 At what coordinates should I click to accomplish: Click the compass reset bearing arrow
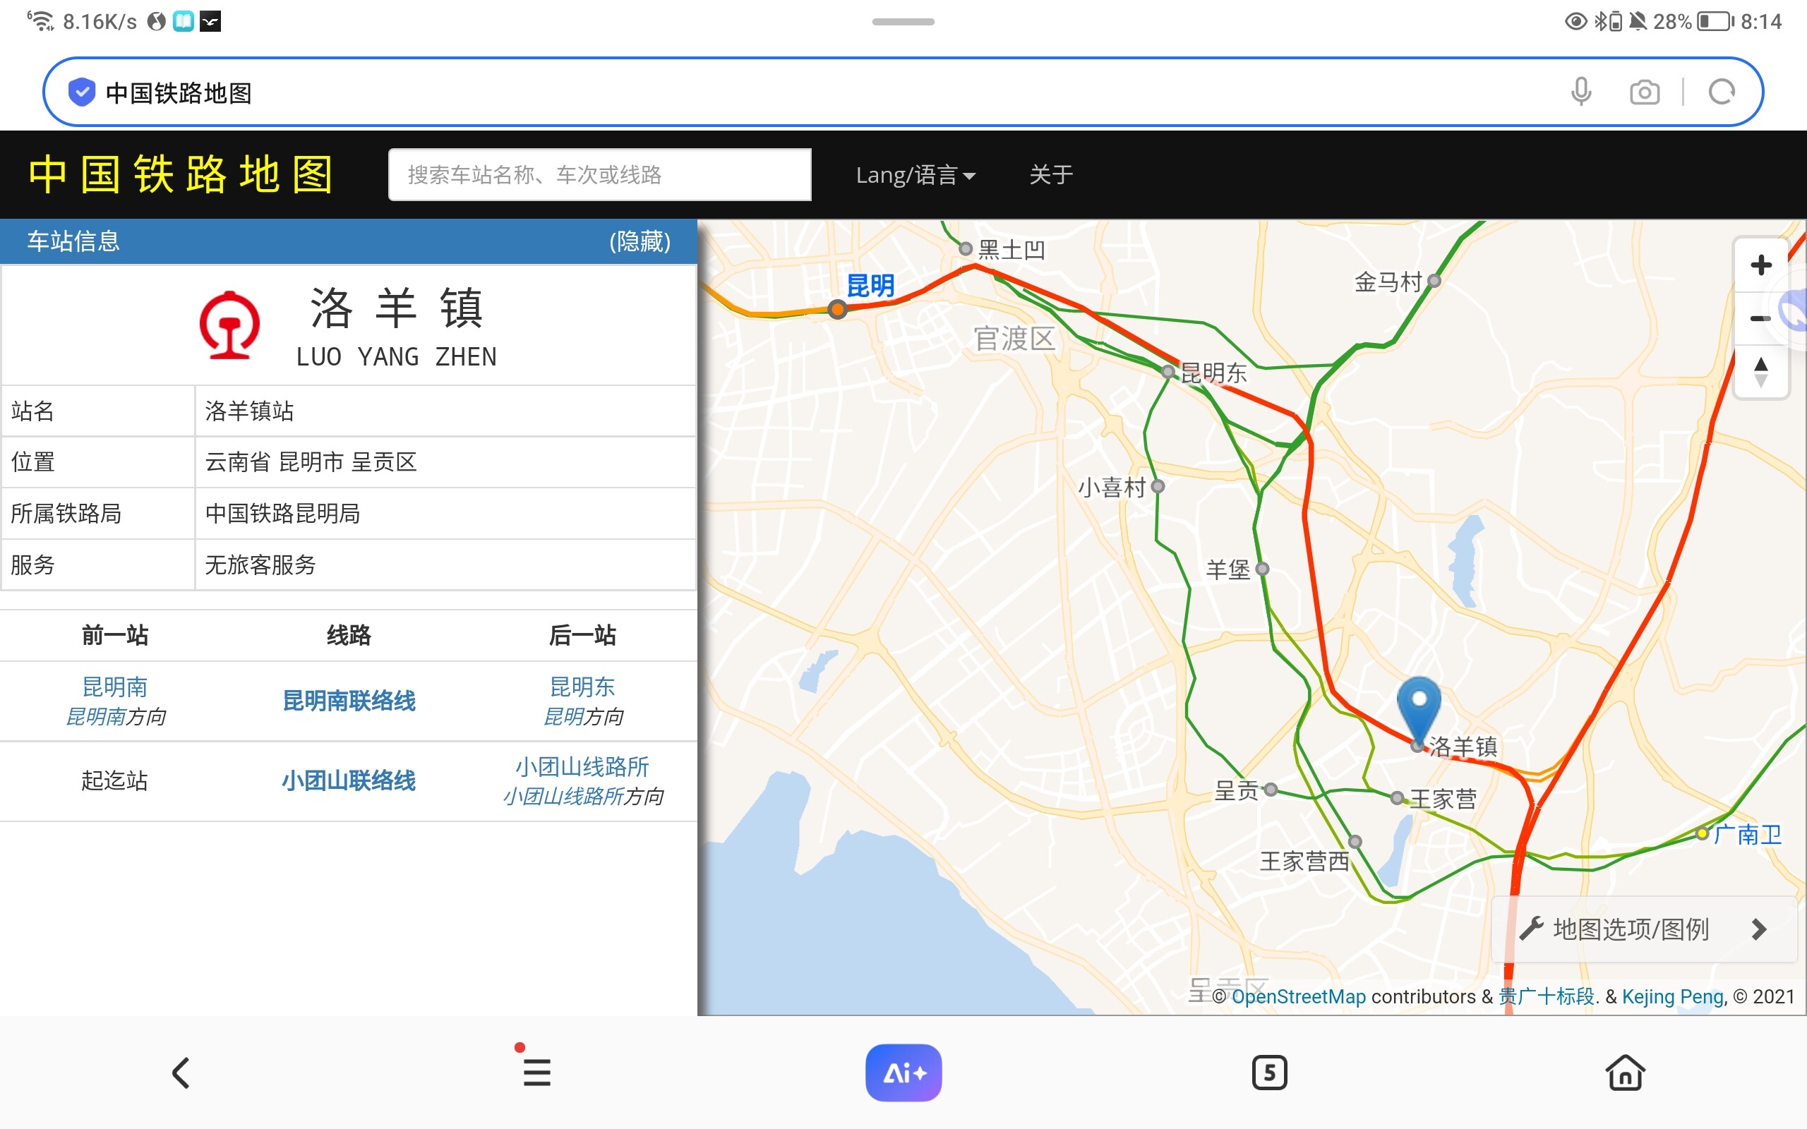1760,371
